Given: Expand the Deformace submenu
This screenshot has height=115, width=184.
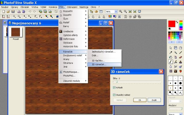Looking at the screenshot, I should coord(73,39).
